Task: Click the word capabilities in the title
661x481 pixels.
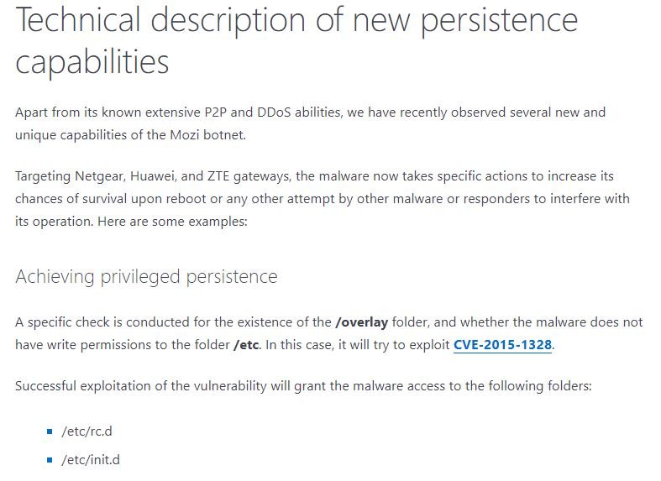Action: click(92, 62)
